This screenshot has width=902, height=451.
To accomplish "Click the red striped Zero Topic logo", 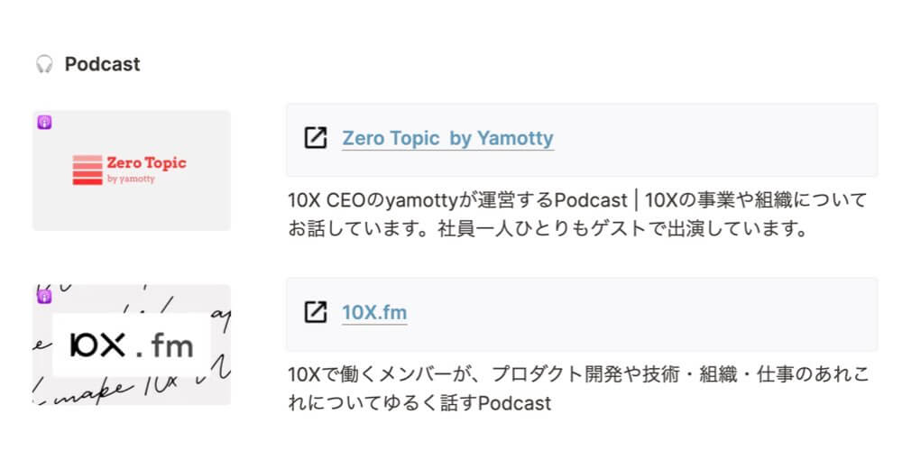I will [87, 170].
